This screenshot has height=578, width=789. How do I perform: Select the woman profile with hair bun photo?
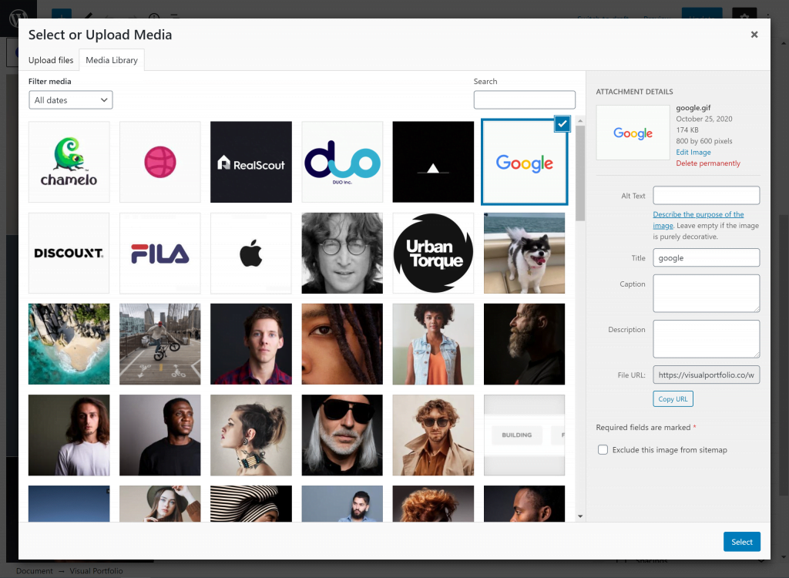tap(251, 435)
